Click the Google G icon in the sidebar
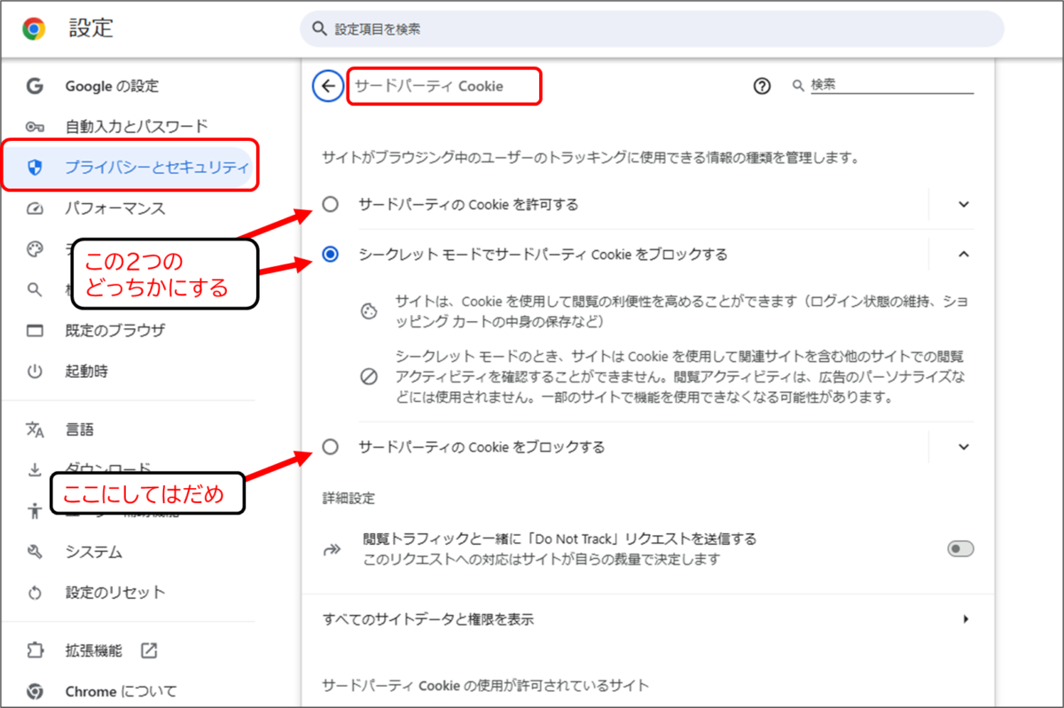This screenshot has width=1064, height=708. pyautogui.click(x=35, y=86)
